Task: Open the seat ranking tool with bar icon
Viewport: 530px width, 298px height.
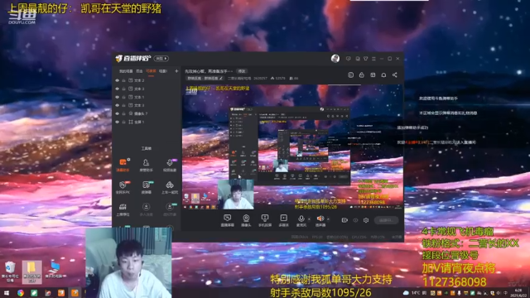Action: [123, 209]
